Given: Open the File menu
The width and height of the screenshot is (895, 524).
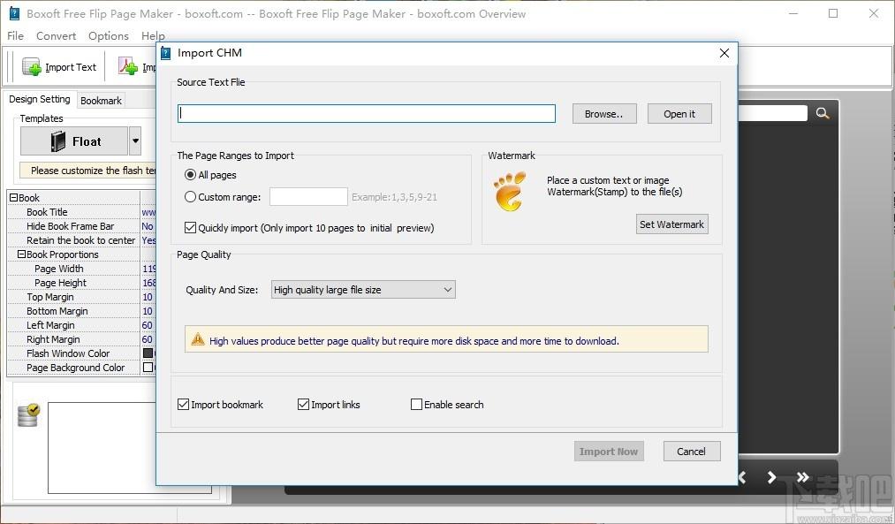Looking at the screenshot, I should point(15,36).
